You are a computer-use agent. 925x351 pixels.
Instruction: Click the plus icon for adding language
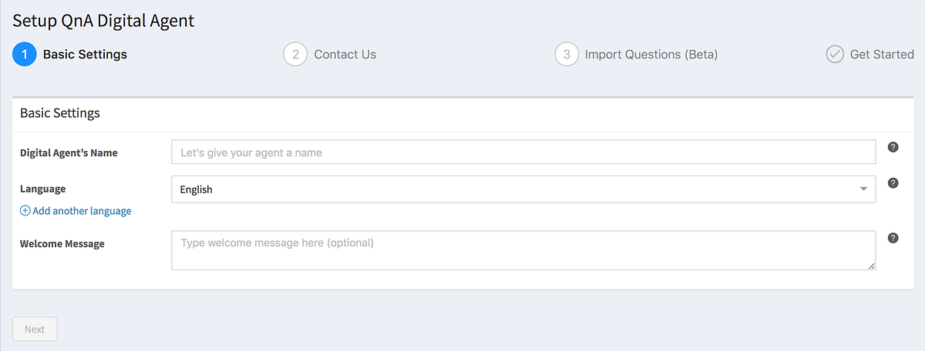25,211
